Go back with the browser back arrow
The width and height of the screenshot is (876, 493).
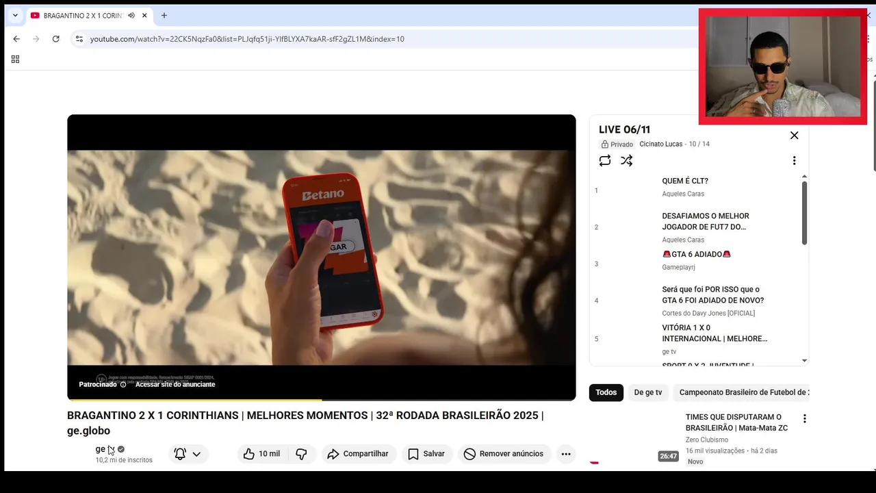point(16,39)
